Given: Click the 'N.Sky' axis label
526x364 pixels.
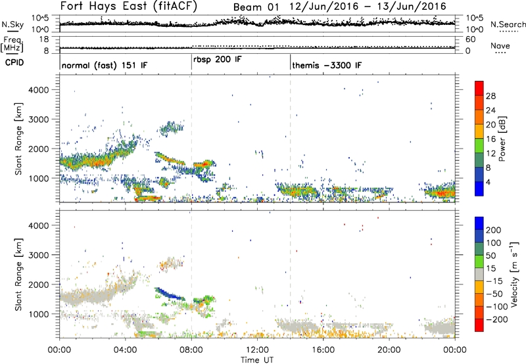Looking at the screenshot, I should pyautogui.click(x=12, y=24).
